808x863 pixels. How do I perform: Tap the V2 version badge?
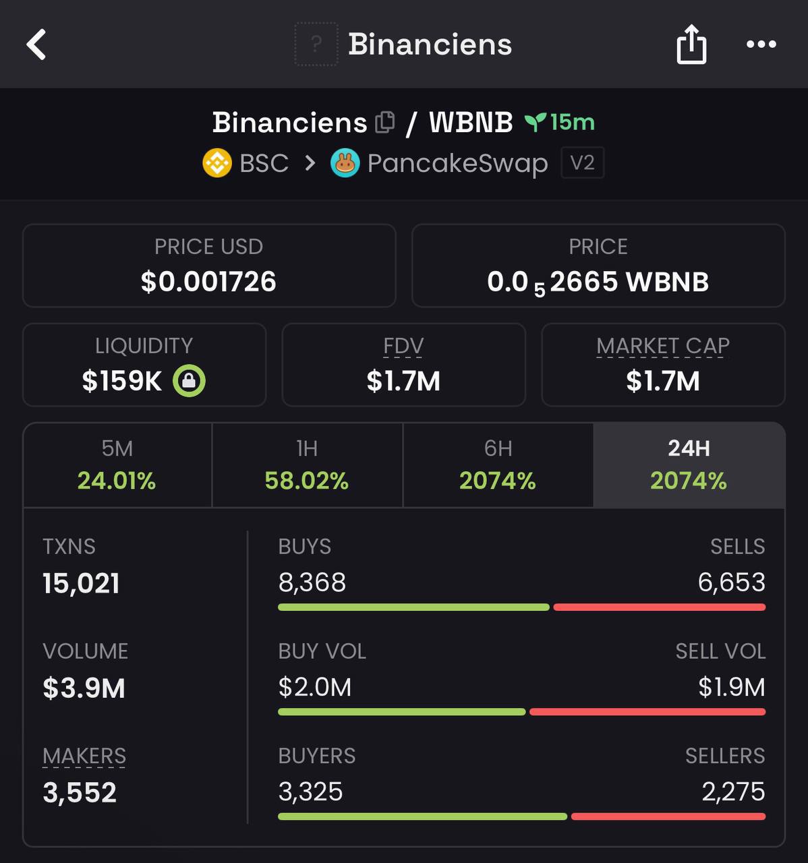click(583, 163)
